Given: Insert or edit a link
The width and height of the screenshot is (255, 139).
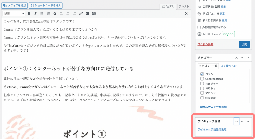Looking at the screenshot, I should tap(81, 14).
